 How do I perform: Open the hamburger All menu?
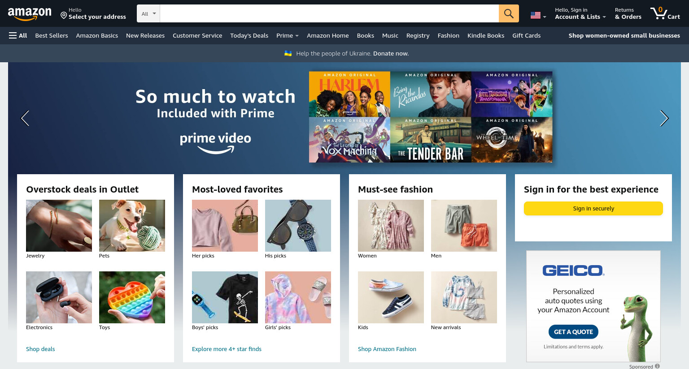tap(18, 35)
